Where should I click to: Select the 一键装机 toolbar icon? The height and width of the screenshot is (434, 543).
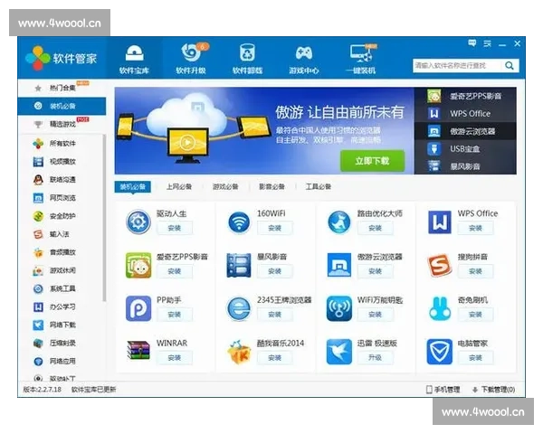click(359, 52)
